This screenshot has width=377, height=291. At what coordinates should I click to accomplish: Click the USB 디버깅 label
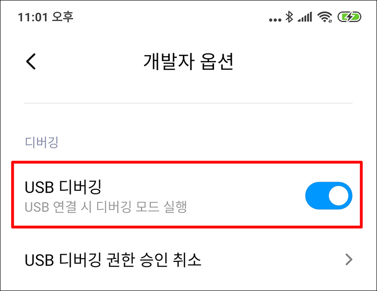click(63, 187)
